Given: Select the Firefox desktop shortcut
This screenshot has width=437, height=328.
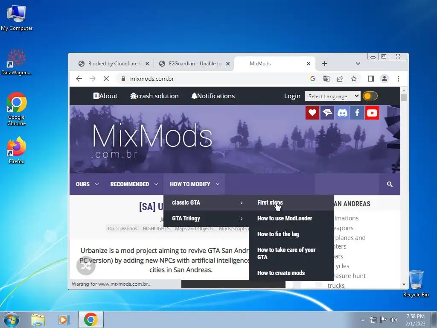Looking at the screenshot, I should click(x=17, y=150).
